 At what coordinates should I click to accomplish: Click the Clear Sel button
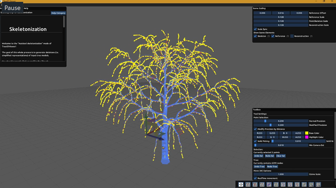coord(281,156)
